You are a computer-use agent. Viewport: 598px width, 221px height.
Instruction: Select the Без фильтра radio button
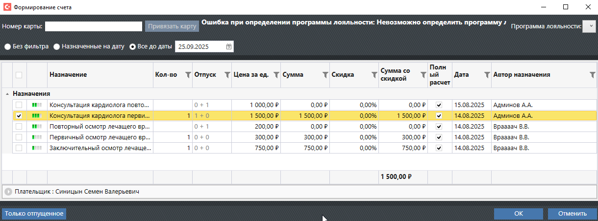(x=8, y=47)
